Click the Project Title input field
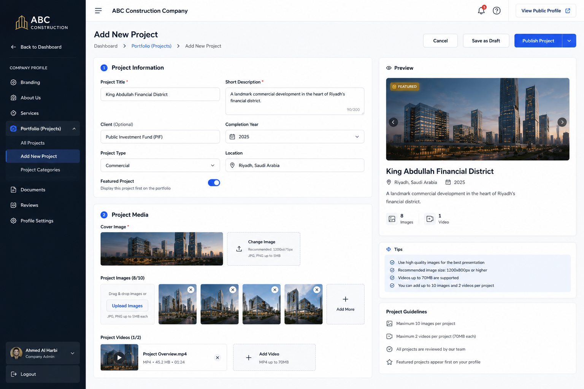This screenshot has height=389, width=584. 160,94
